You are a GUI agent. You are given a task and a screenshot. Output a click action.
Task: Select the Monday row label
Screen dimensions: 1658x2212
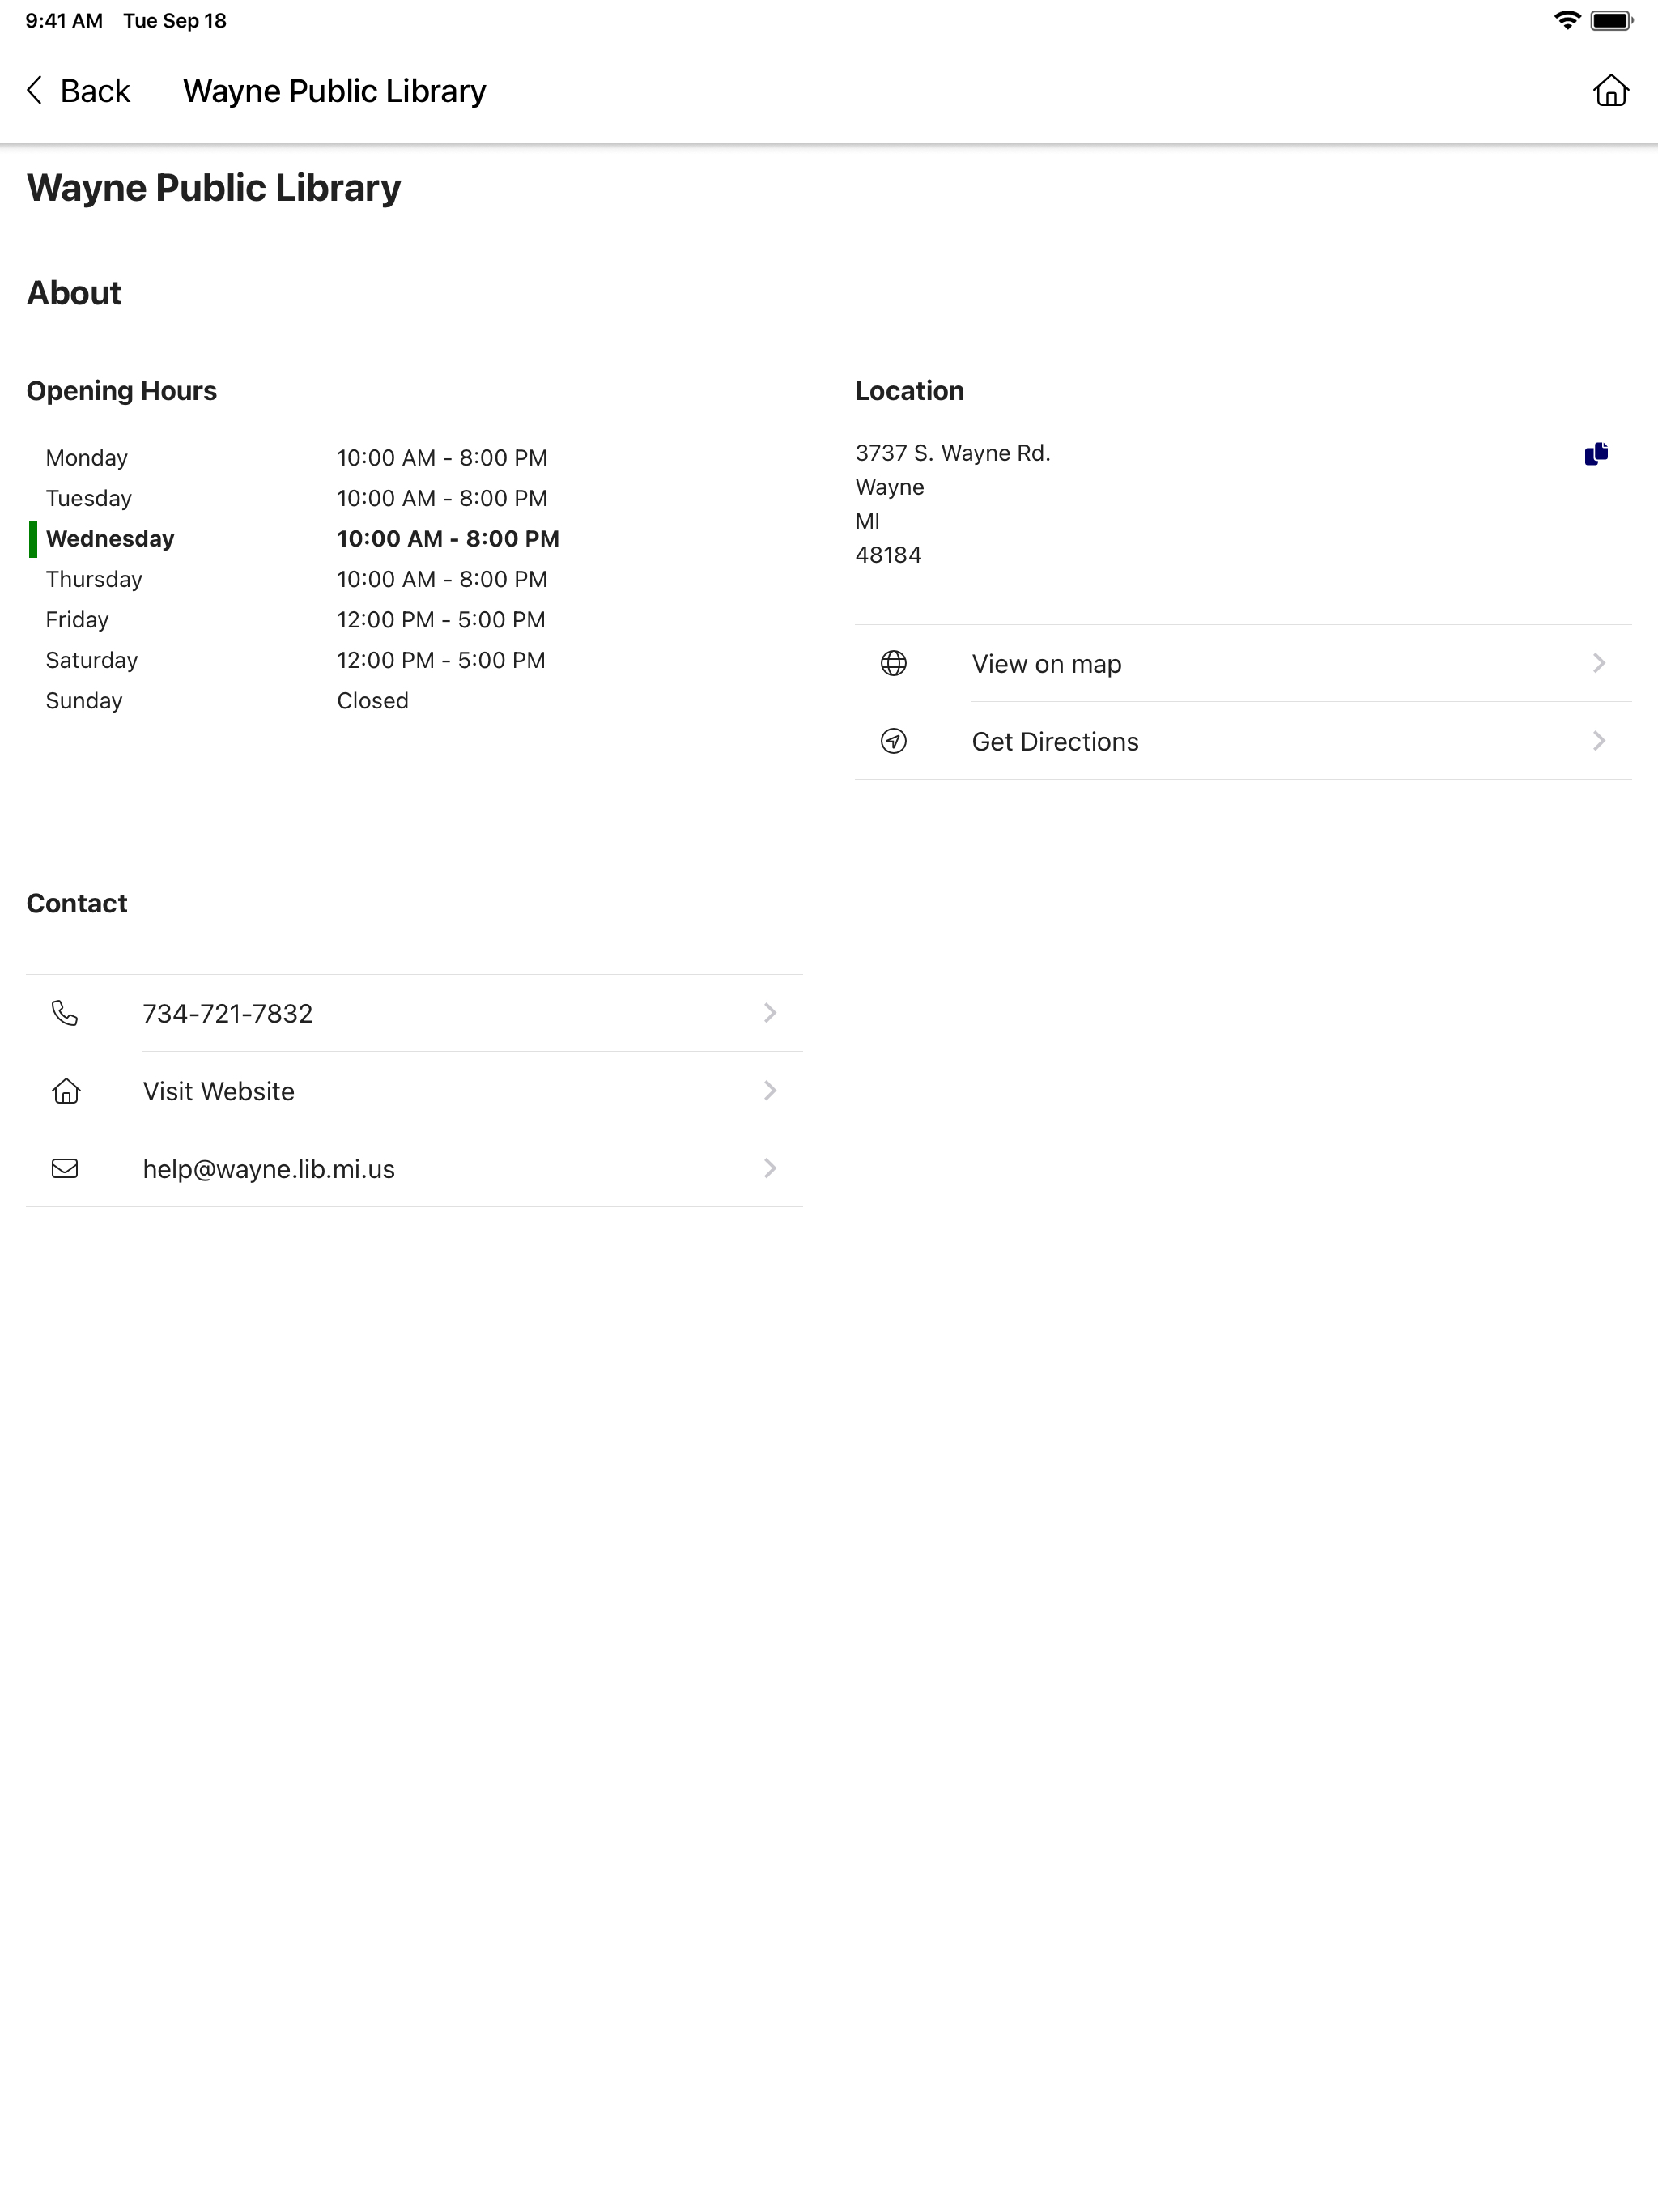[87, 458]
